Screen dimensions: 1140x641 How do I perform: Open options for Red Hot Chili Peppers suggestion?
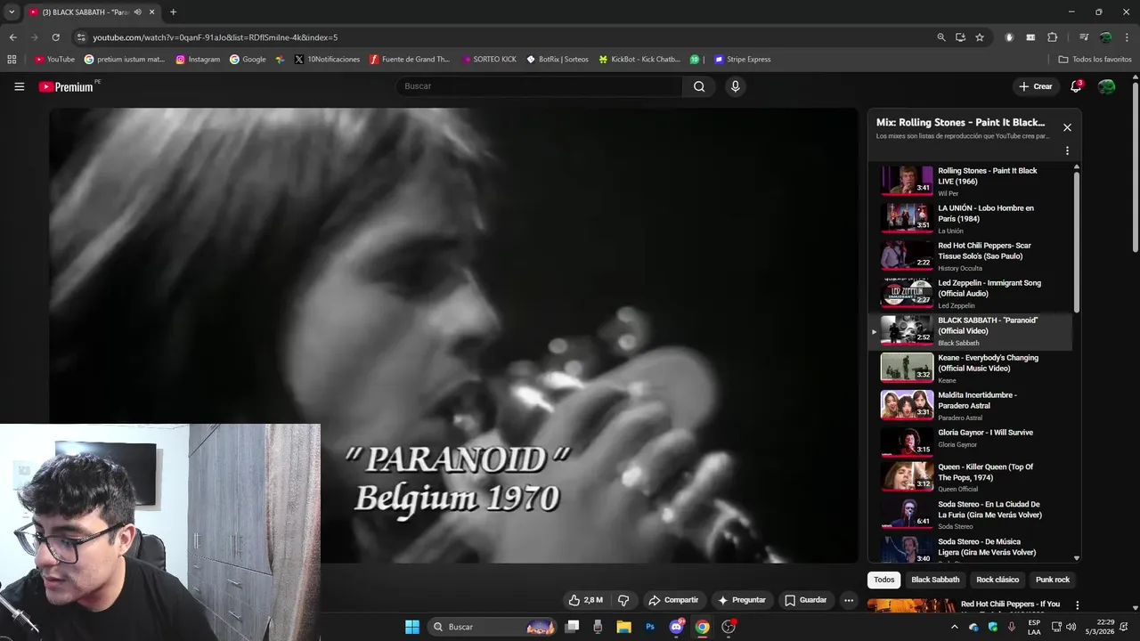[1077, 605]
